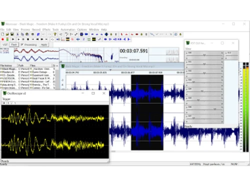
Task: Open the Automation menu
Action: [68, 29]
